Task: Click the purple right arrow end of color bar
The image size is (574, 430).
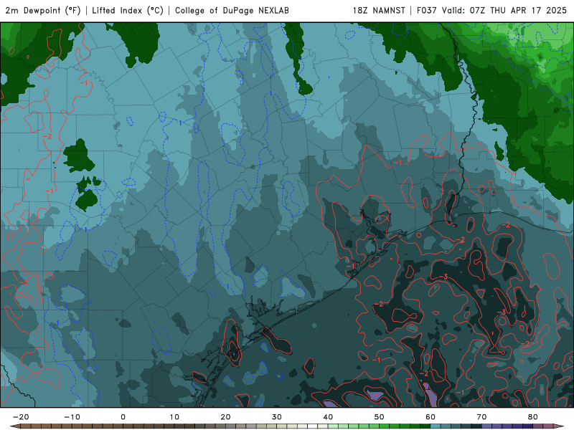Action: coord(558,426)
